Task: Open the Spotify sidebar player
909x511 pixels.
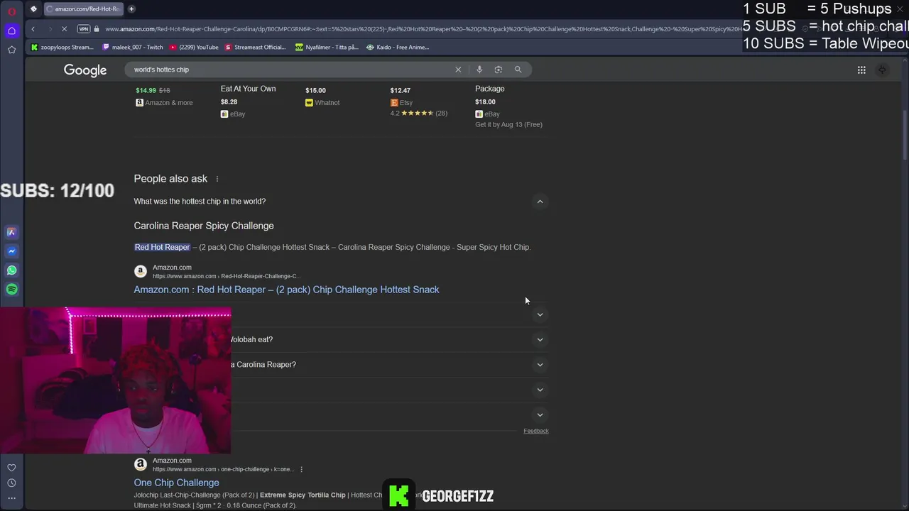Action: pyautogui.click(x=11, y=290)
